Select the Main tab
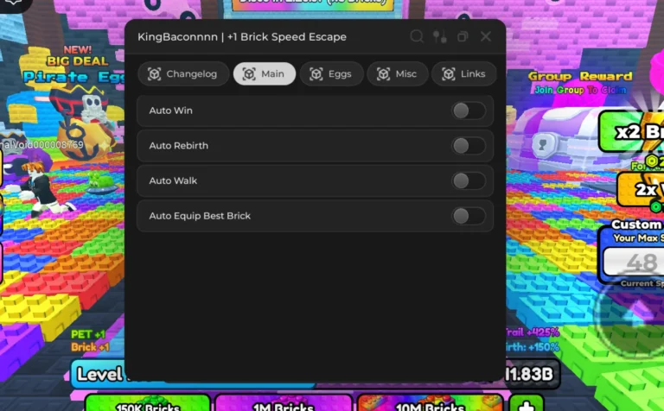The width and height of the screenshot is (664, 411). 265,74
